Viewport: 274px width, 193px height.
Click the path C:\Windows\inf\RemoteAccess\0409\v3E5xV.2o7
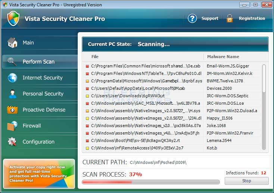(x=137, y=148)
